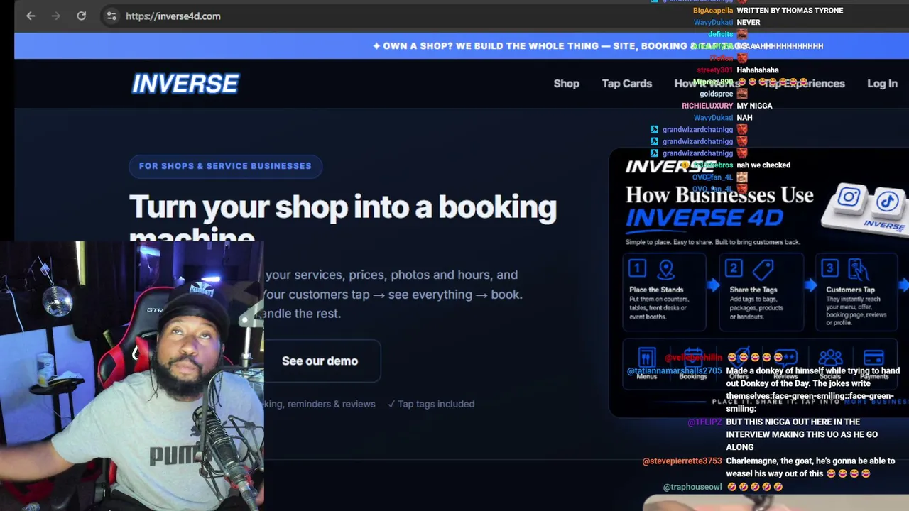Image resolution: width=909 pixels, height=511 pixels.
Task: Click the For Shops & Service Businesses badge
Action: point(225,166)
